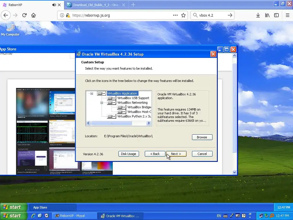This screenshot has width=293, height=220.
Task: Show site information icon in address bar
Action: click(x=62, y=15)
